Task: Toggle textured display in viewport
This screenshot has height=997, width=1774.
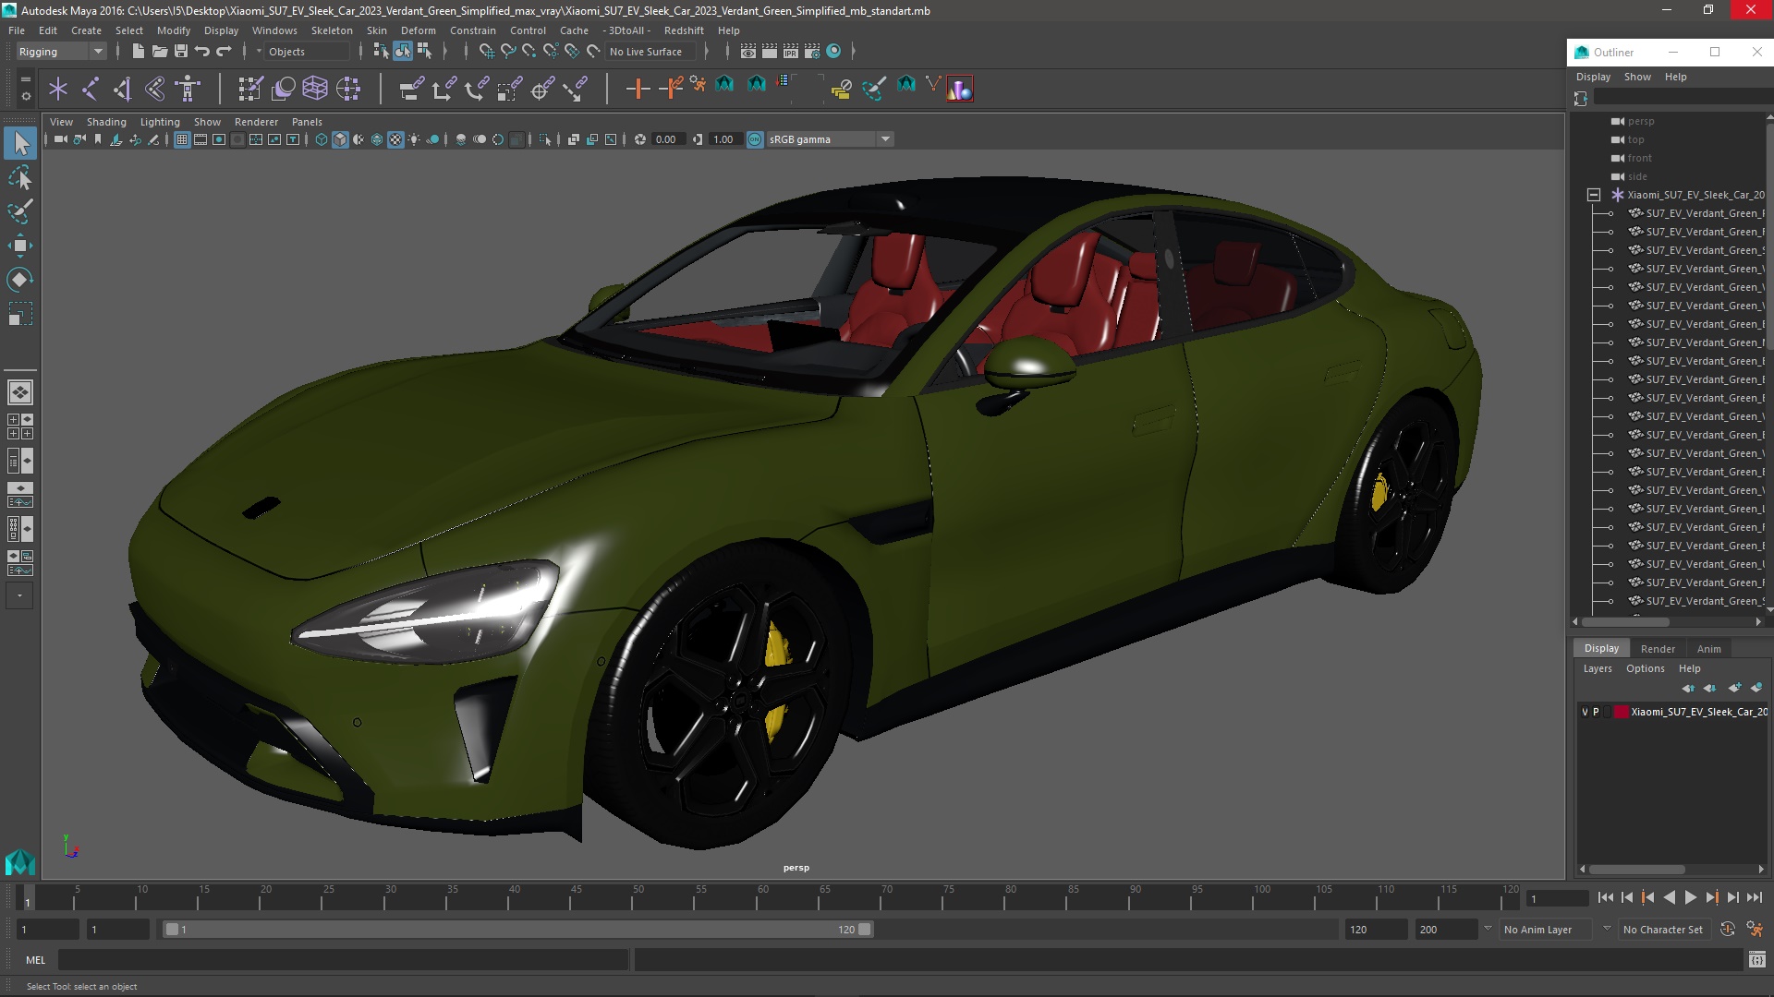Action: point(395,139)
